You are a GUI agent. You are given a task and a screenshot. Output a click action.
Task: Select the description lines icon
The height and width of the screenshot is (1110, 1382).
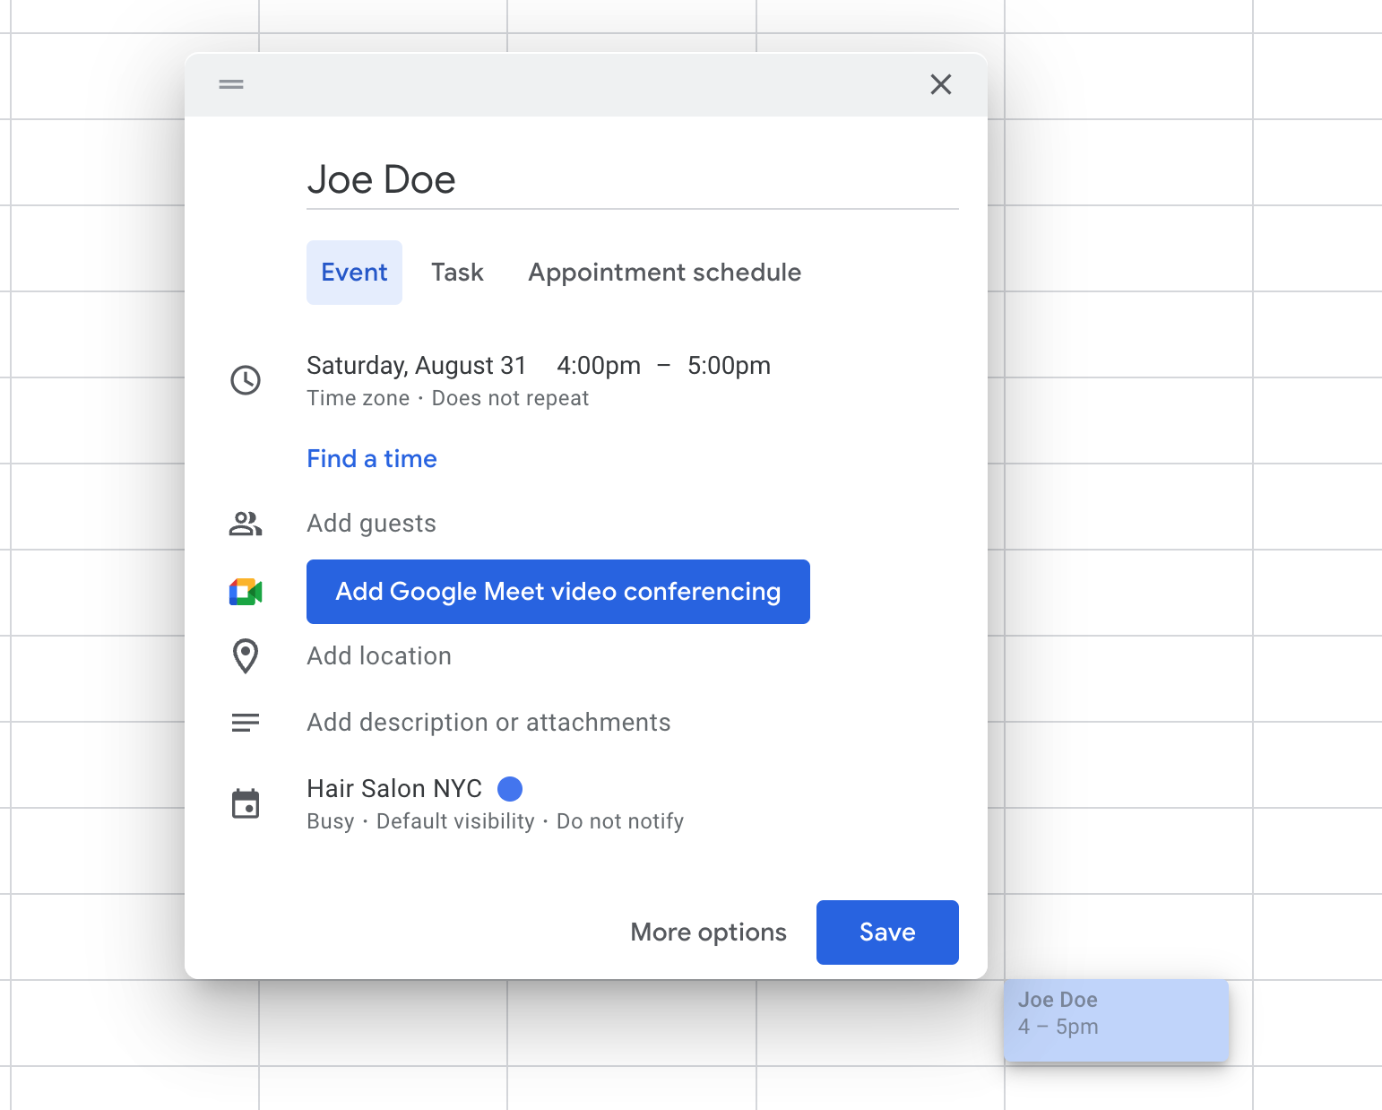pyautogui.click(x=245, y=722)
